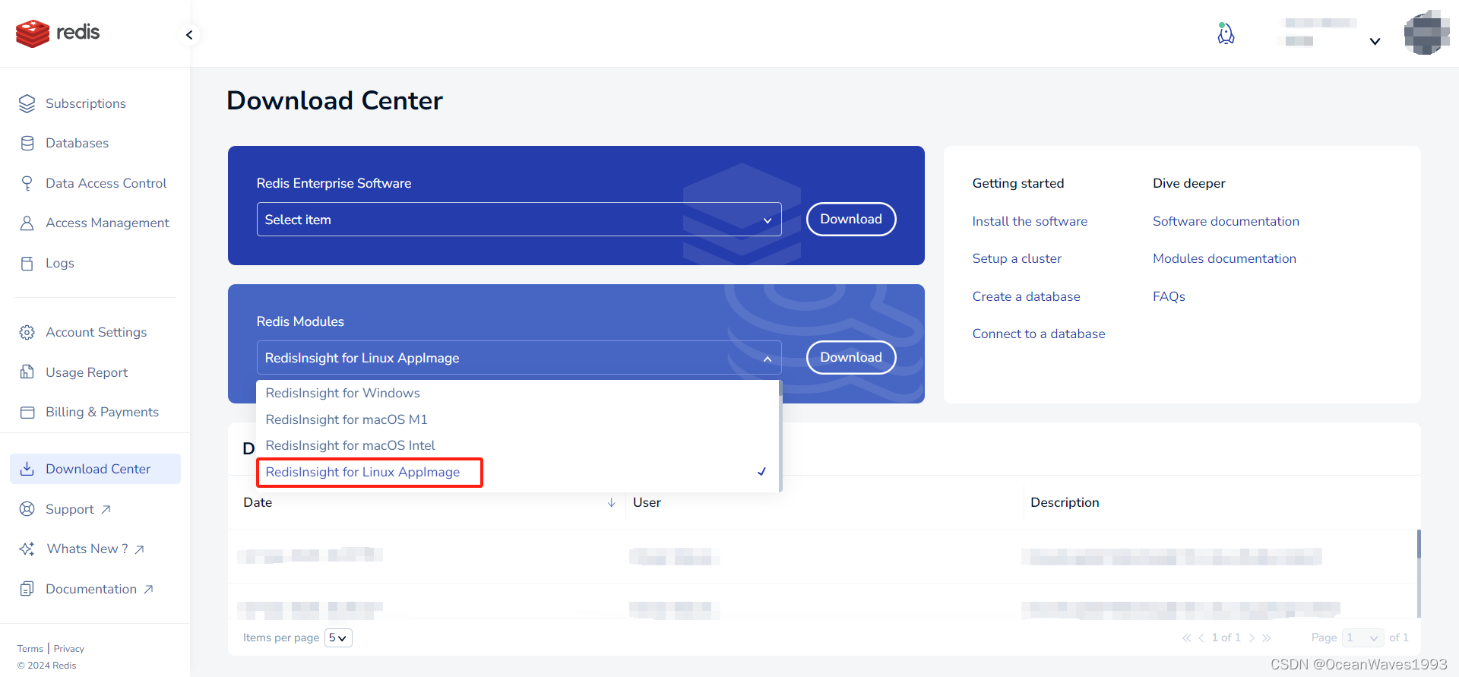Open the Logs page
1459x677 pixels.
tap(60, 263)
